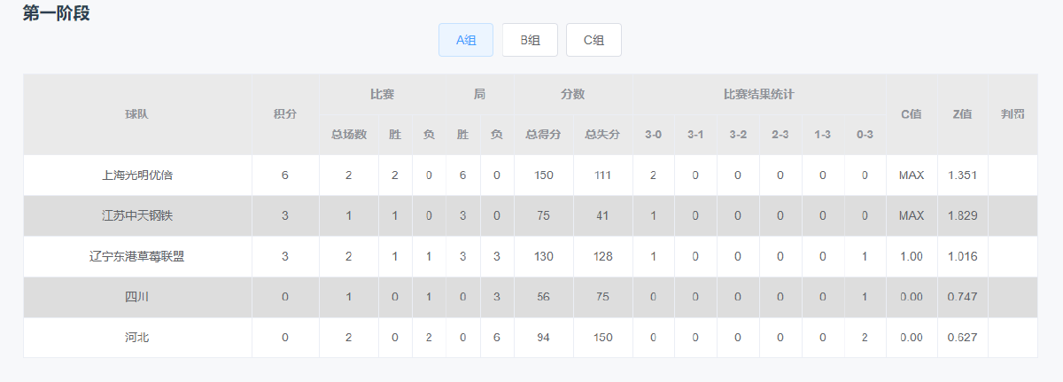The width and height of the screenshot is (1063, 382).
Task: Open the B组 group tab
Action: (x=530, y=40)
